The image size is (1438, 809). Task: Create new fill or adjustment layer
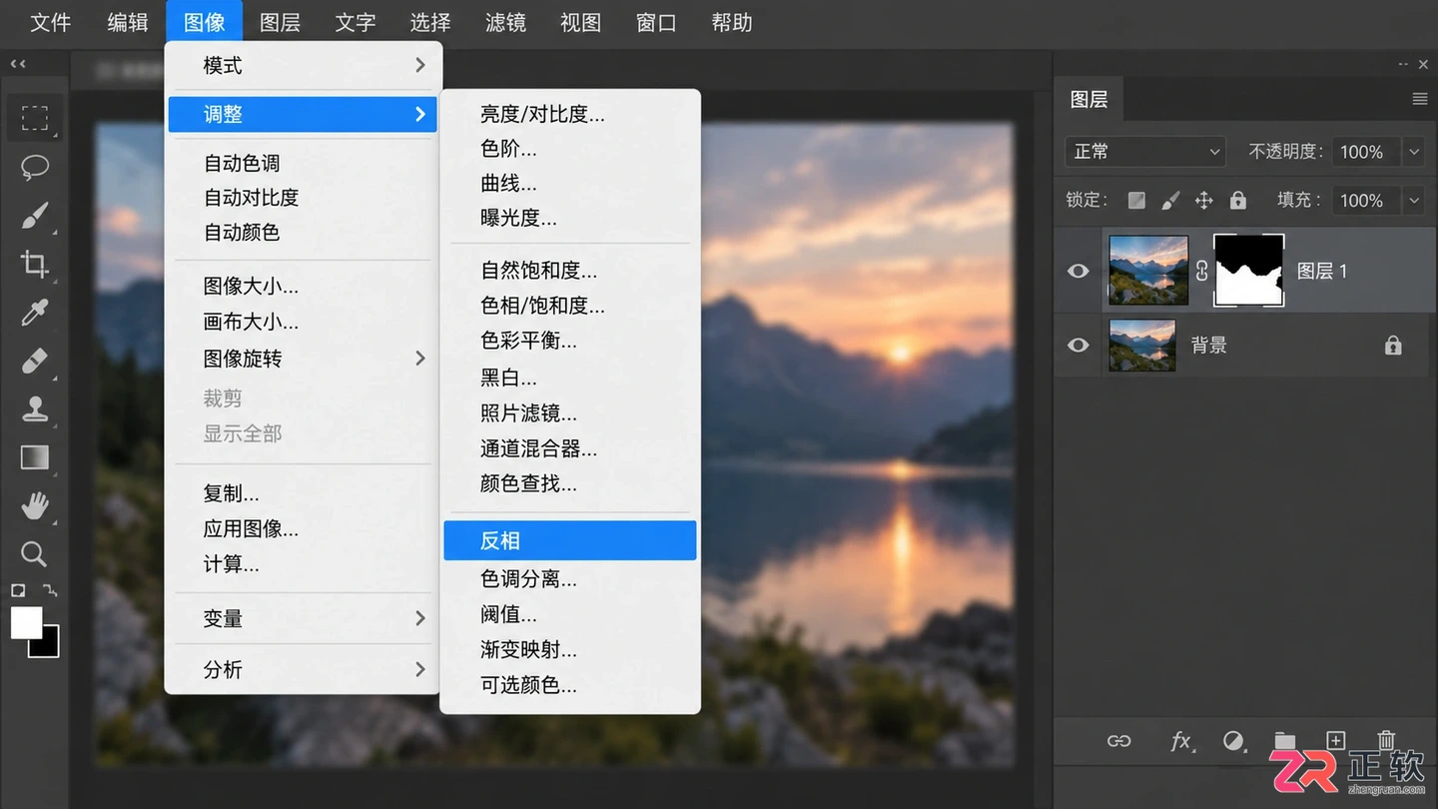point(1234,740)
